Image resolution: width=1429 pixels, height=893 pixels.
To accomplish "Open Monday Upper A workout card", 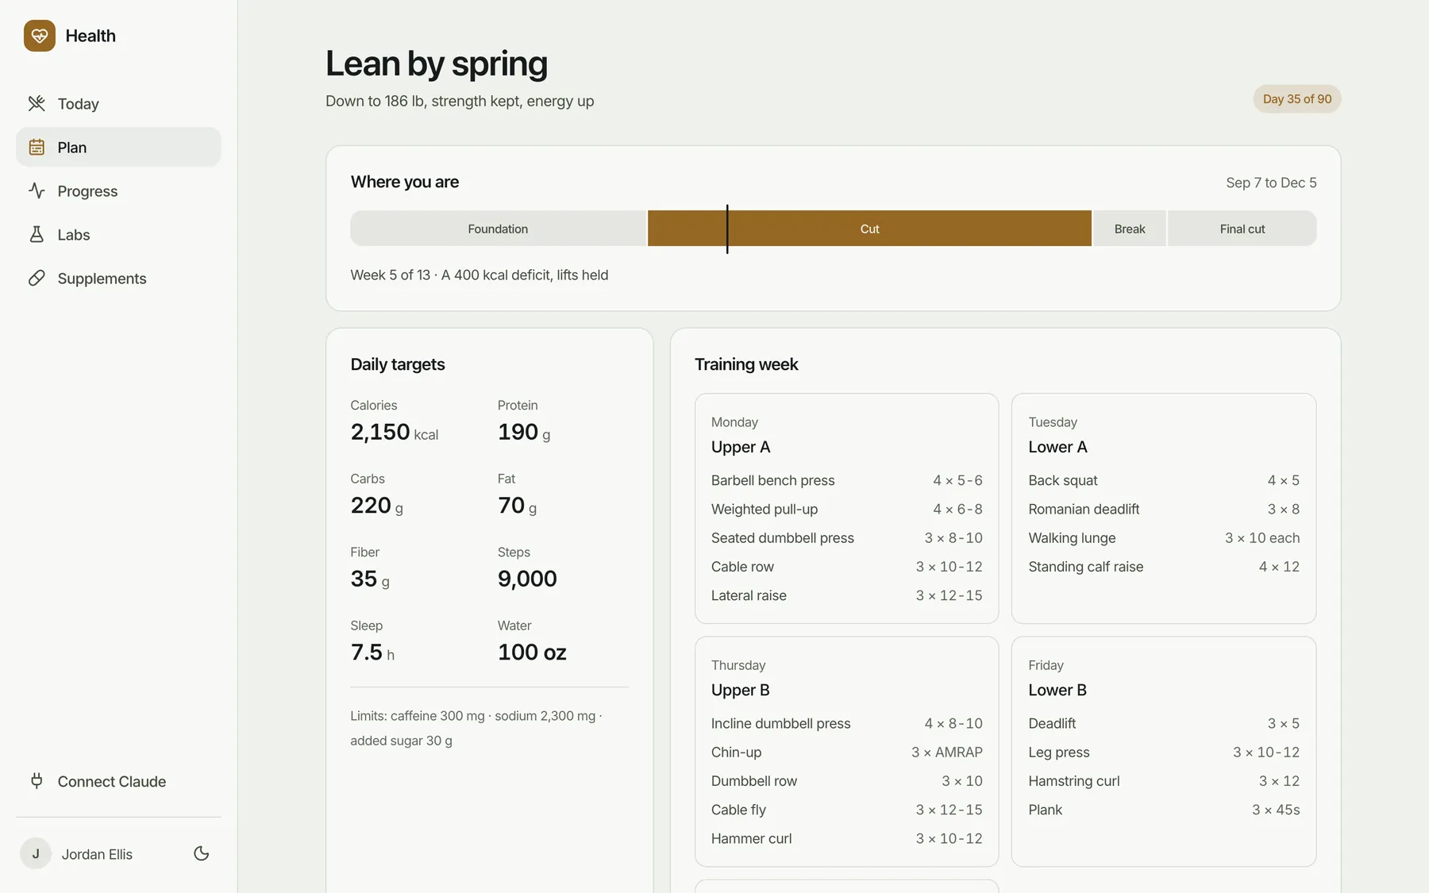I will tap(846, 508).
